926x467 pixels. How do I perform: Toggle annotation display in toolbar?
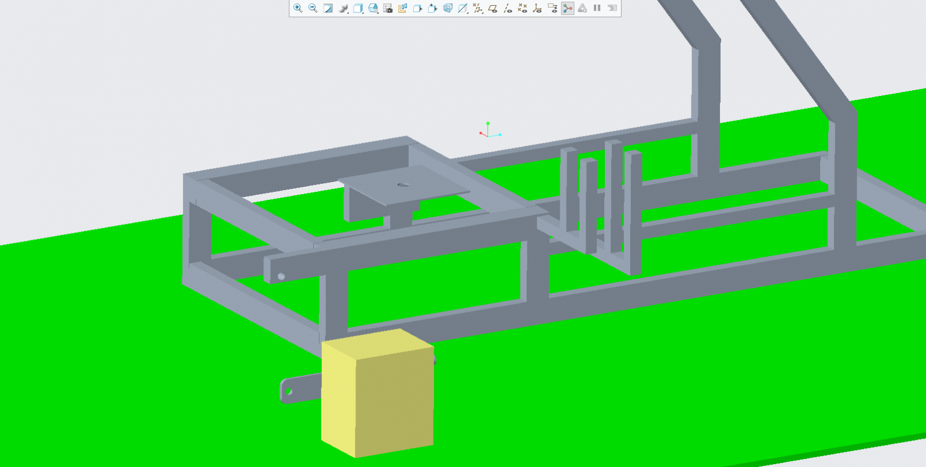pyautogui.click(x=553, y=8)
